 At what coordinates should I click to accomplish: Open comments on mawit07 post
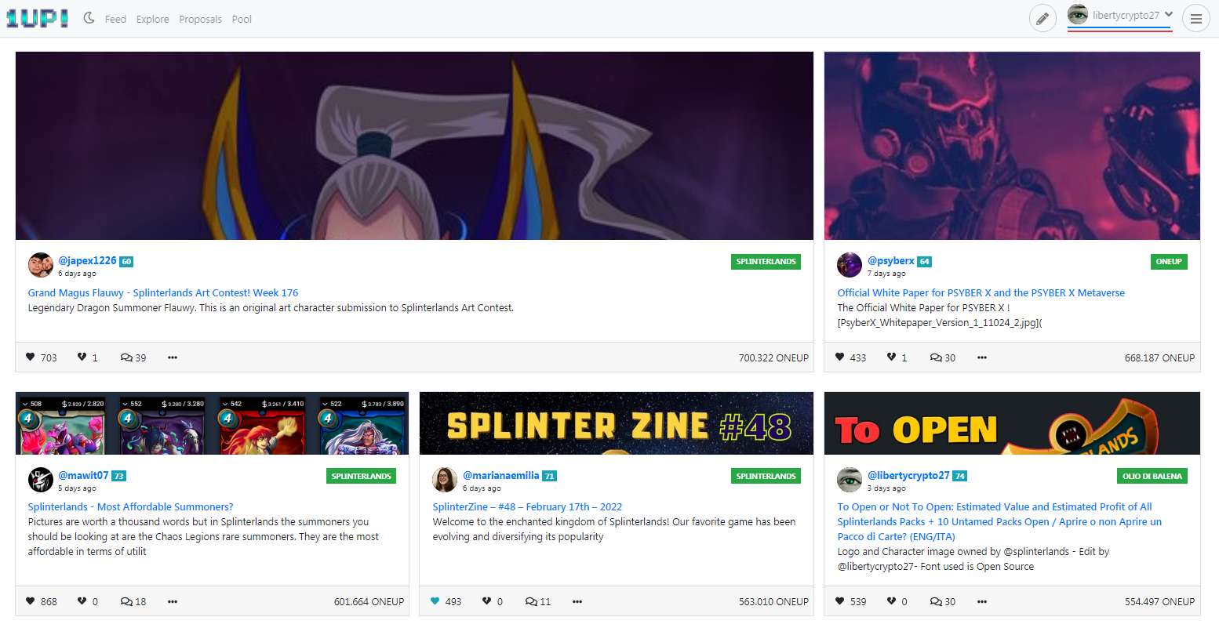133,601
